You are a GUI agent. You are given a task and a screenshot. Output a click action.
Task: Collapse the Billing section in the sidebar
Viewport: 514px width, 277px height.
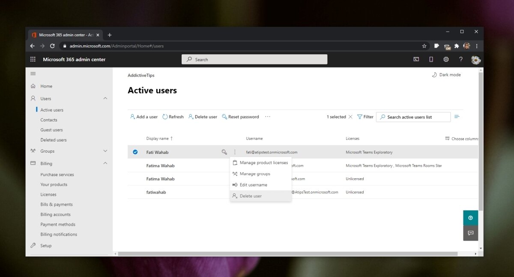click(x=105, y=163)
